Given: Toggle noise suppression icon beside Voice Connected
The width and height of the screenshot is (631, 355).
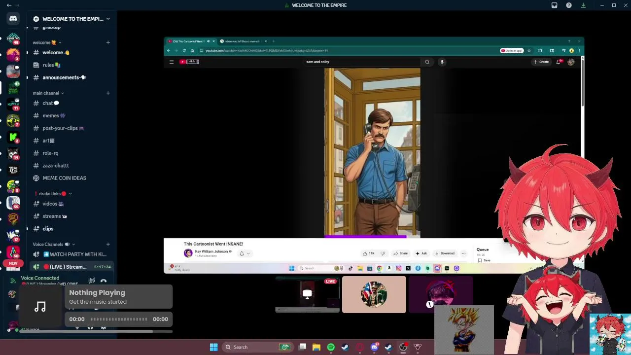Looking at the screenshot, I should pyautogui.click(x=92, y=281).
